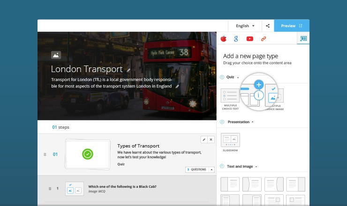347x206 pixels.
Task: Click the share icon
Action: pos(268,26)
